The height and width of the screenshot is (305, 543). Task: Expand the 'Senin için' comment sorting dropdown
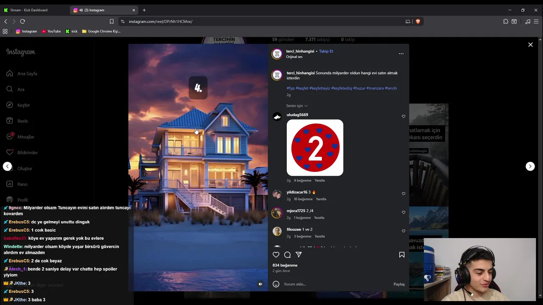[x=297, y=105]
